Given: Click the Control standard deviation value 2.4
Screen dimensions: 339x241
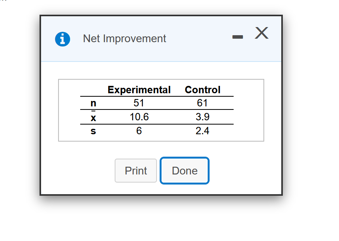Looking at the screenshot, I should [x=202, y=131].
